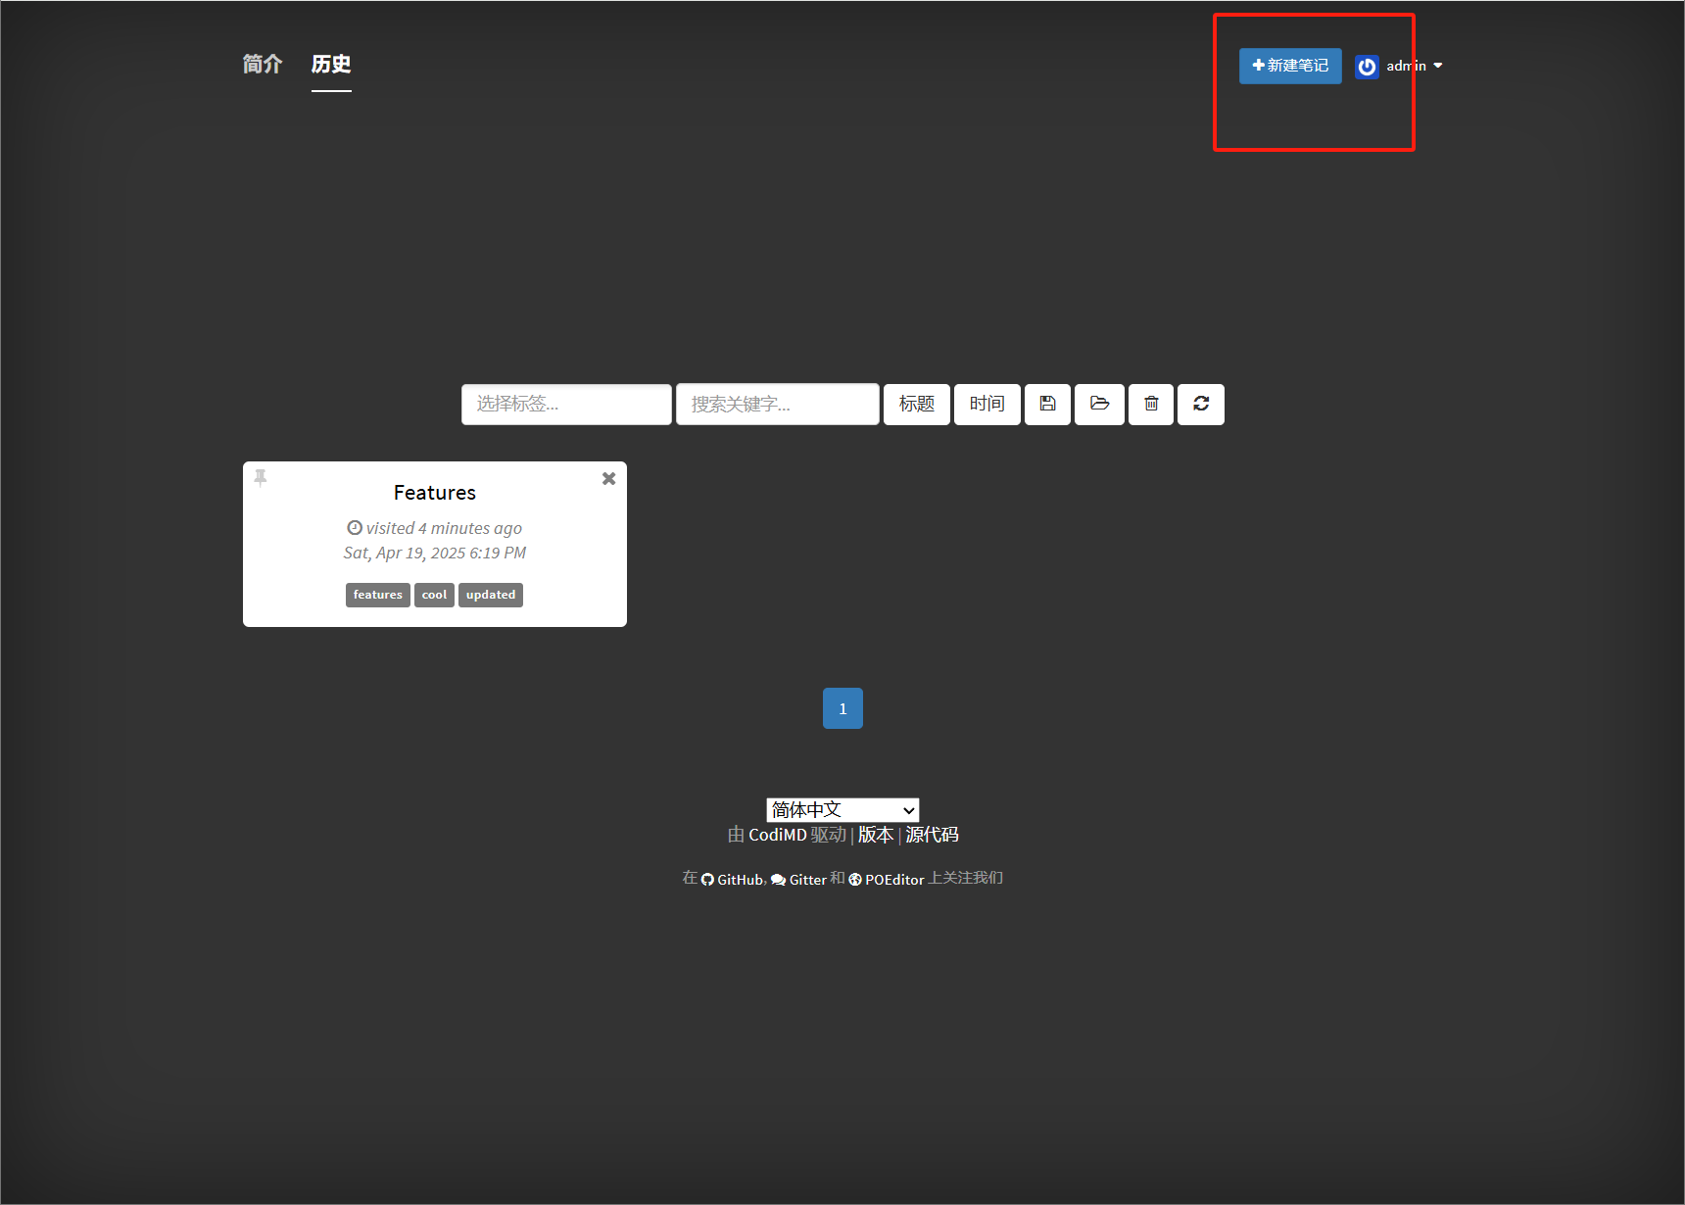Visit the Gitter link in footer
1685x1205 pixels.
(x=798, y=880)
